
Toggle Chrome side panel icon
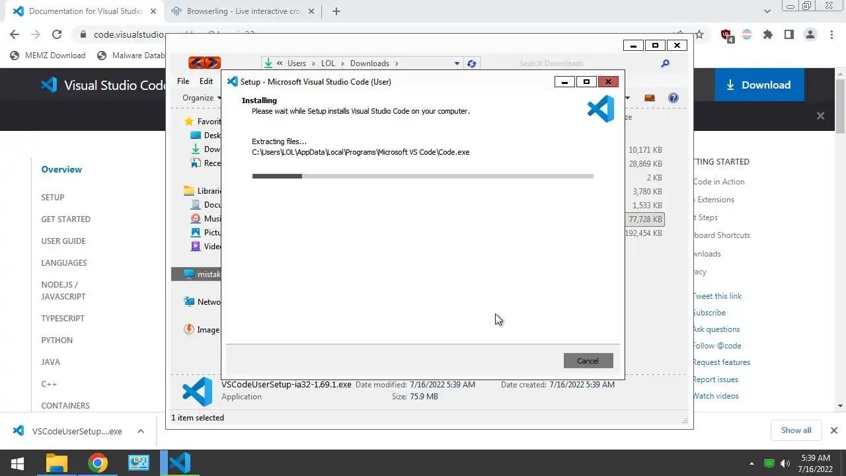pos(788,34)
